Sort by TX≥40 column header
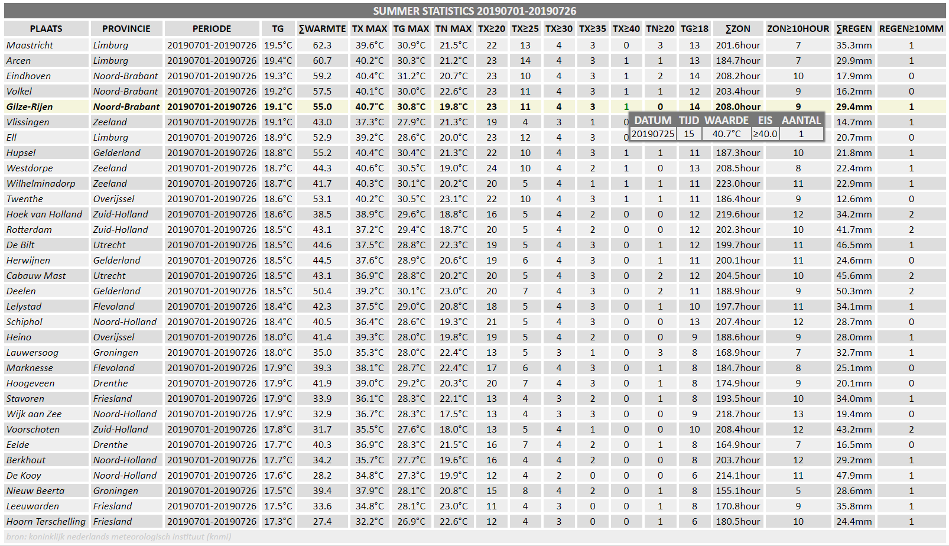Screen dimensions: 949x546 [x=626, y=28]
